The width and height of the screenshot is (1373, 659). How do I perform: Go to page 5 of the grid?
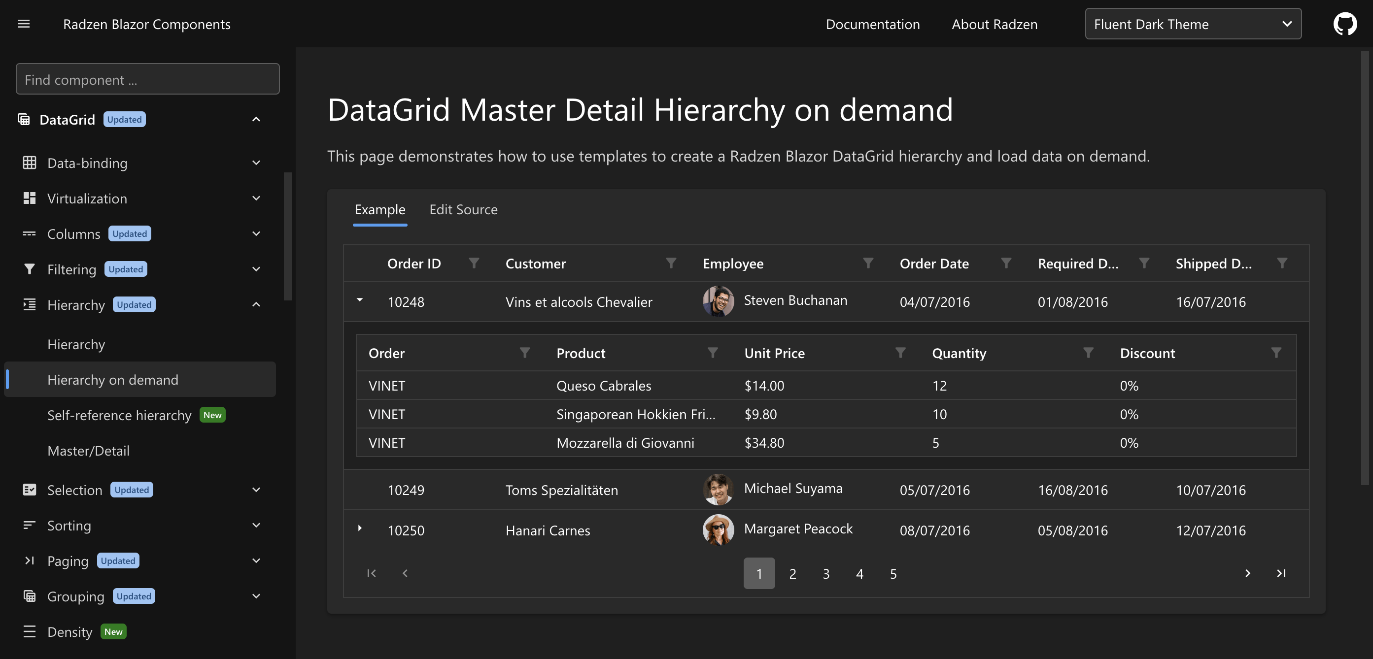pyautogui.click(x=893, y=573)
